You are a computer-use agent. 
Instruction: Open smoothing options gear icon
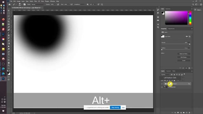(x=88, y=4)
